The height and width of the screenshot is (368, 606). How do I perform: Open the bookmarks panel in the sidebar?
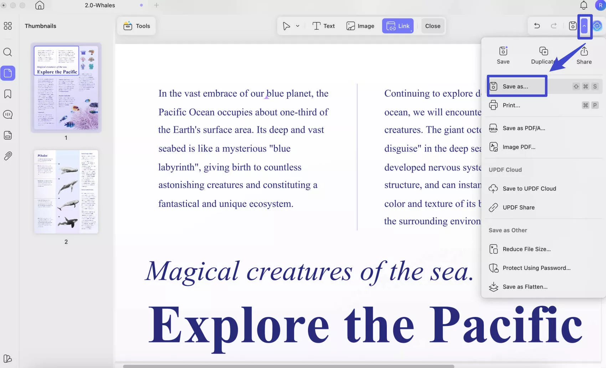[x=7, y=94]
